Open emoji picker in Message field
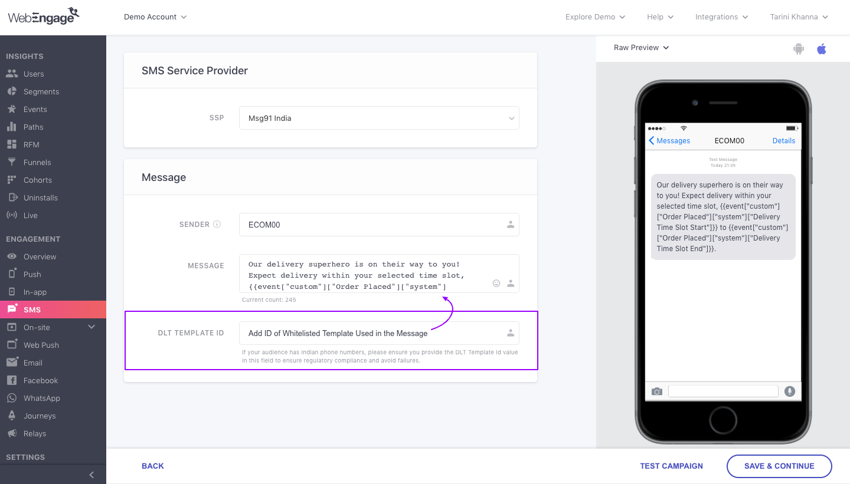This screenshot has height=484, width=850. coord(496,284)
